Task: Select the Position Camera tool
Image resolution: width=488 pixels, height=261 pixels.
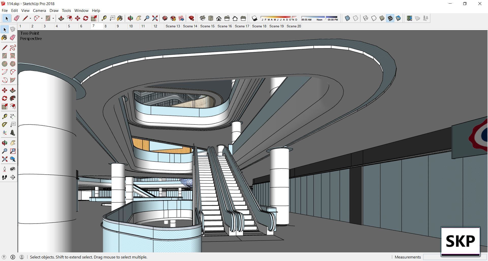Action: pyautogui.click(x=5, y=169)
